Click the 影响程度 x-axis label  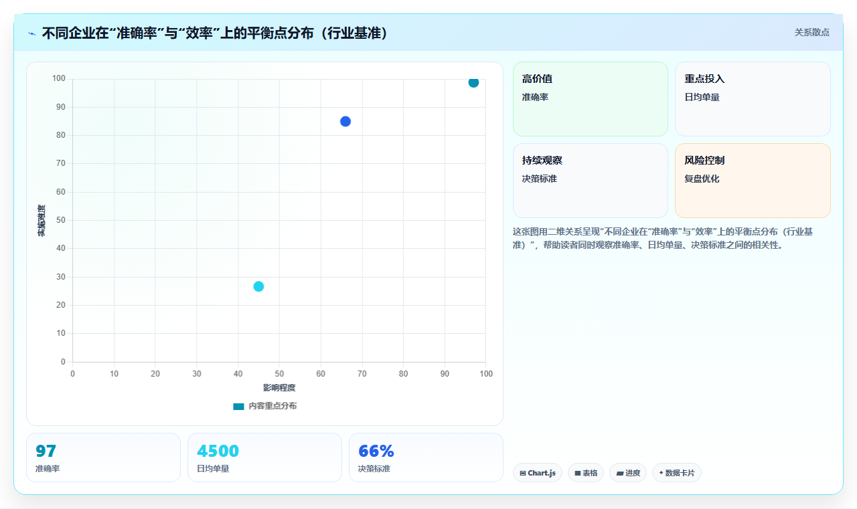[279, 388]
